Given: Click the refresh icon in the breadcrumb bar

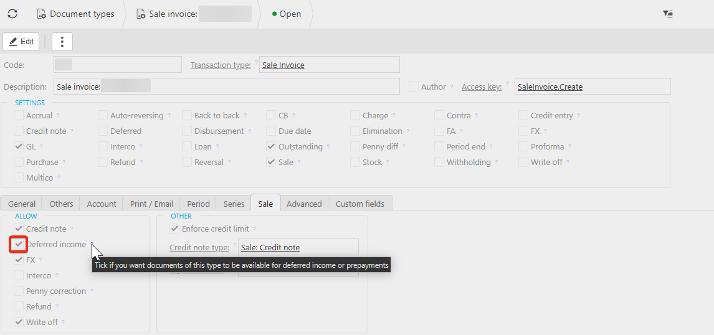Looking at the screenshot, I should click(x=12, y=14).
